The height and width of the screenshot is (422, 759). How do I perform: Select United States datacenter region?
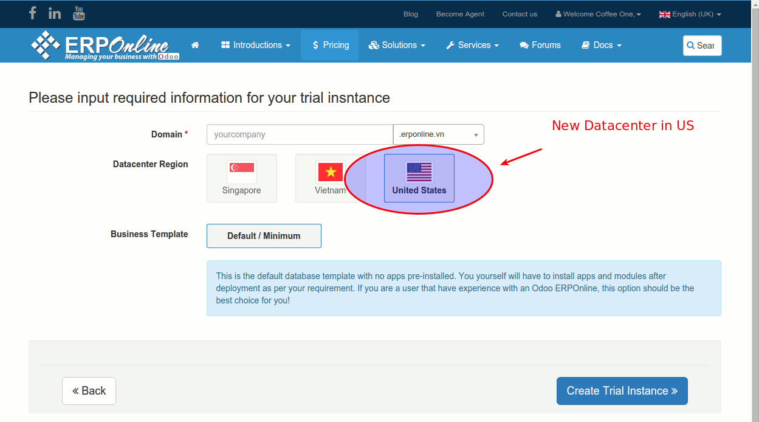419,178
